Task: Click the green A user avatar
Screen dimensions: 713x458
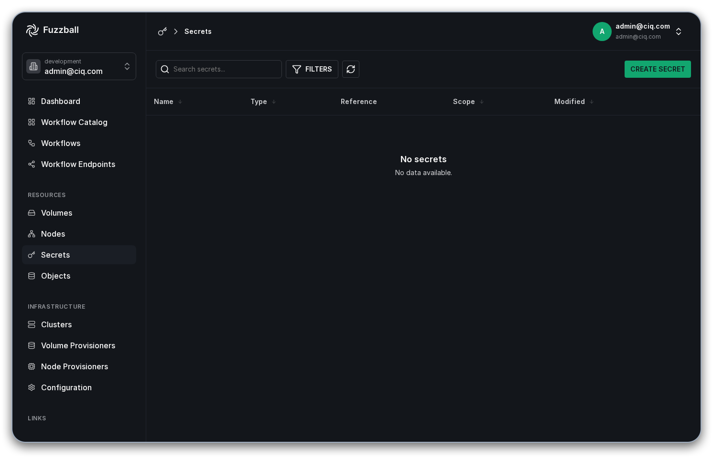Action: [x=602, y=31]
